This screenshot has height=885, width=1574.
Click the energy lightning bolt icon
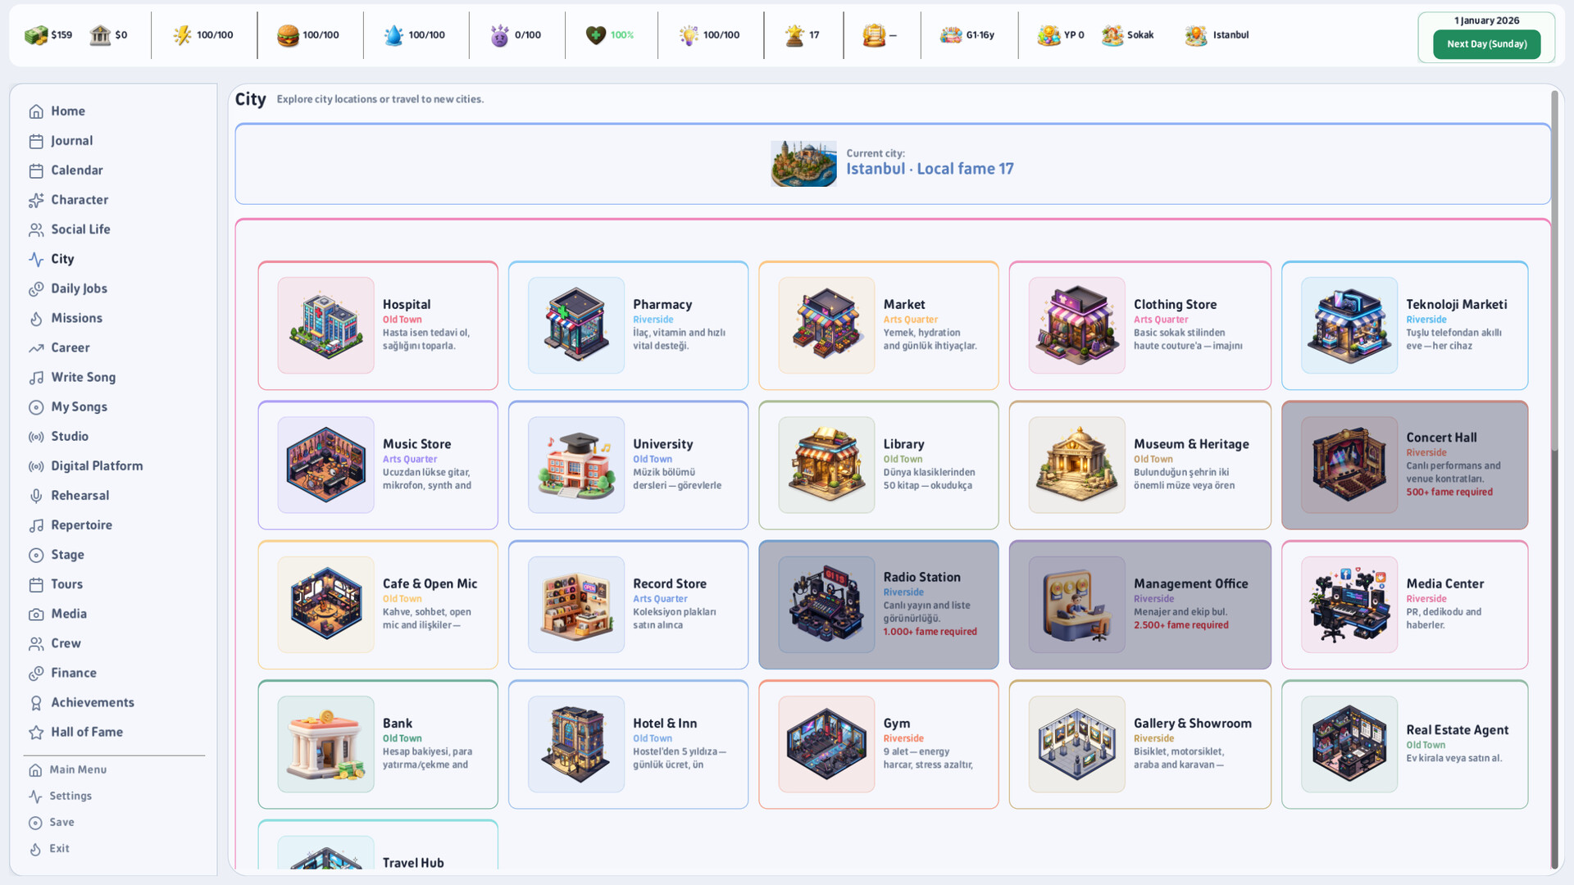[182, 35]
